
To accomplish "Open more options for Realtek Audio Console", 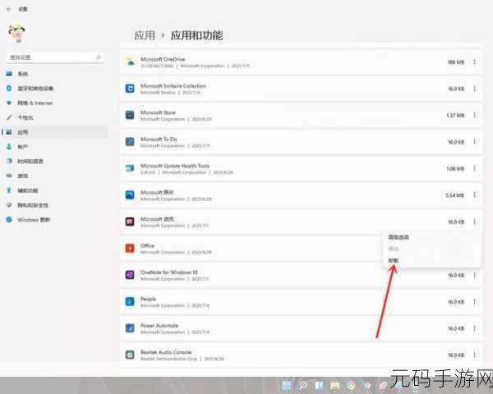I will (x=474, y=355).
